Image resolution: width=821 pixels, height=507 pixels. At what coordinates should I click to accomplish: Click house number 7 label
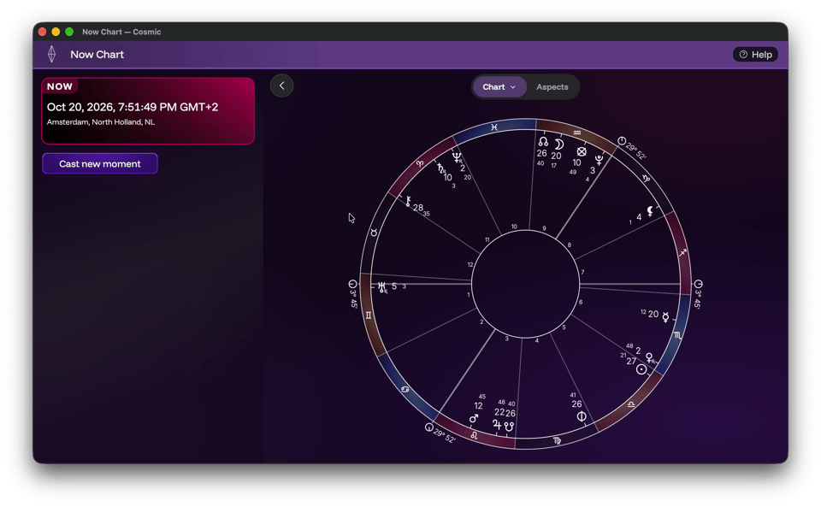(x=582, y=272)
